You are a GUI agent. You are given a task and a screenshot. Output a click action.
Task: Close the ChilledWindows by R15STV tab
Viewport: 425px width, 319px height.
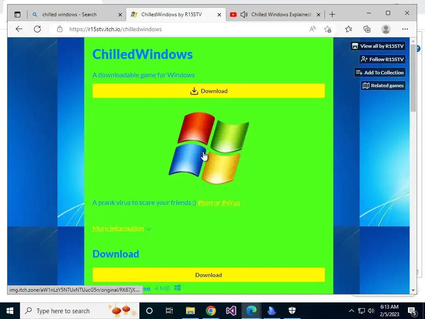(x=219, y=15)
